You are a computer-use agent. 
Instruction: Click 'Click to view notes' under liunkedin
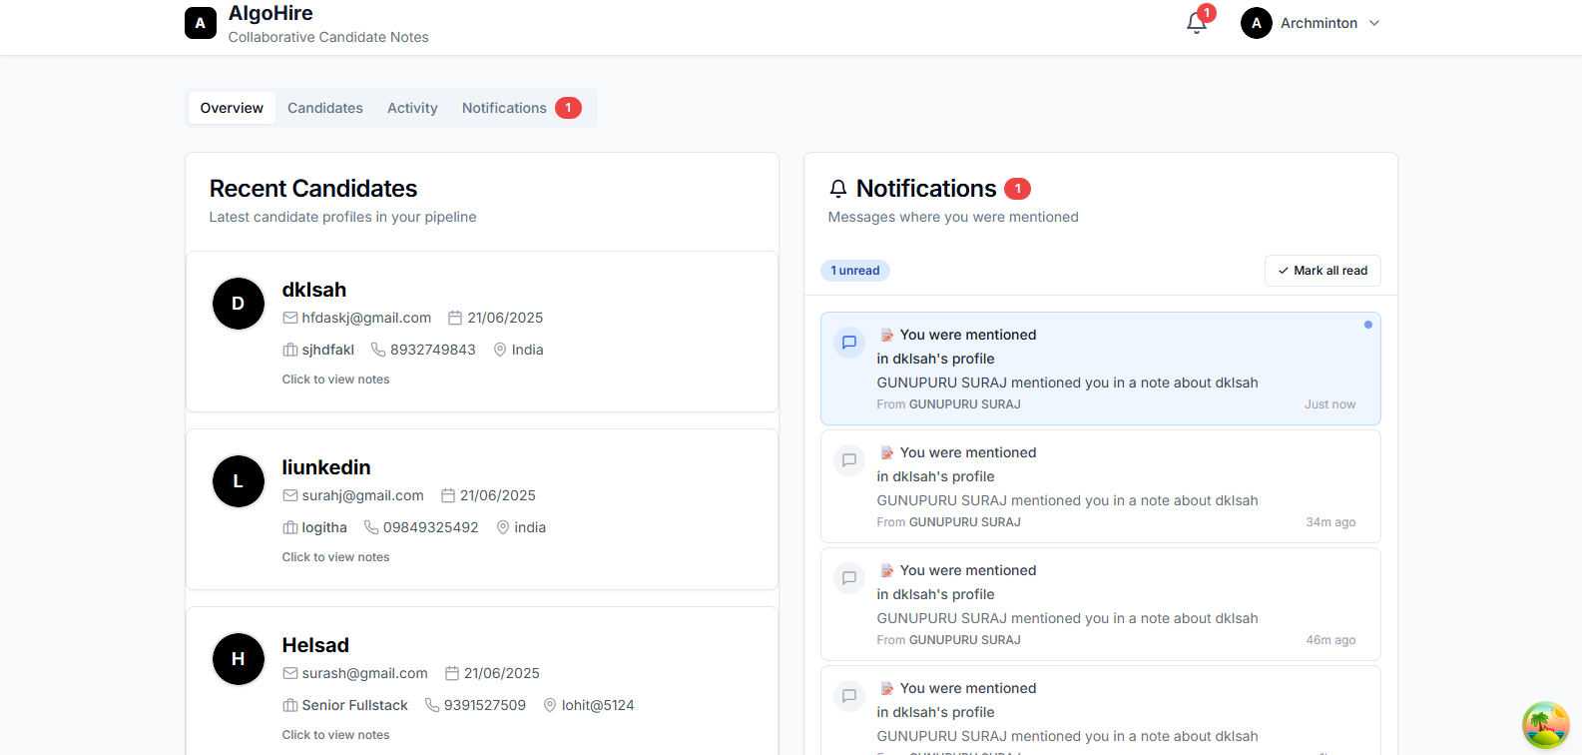(335, 557)
